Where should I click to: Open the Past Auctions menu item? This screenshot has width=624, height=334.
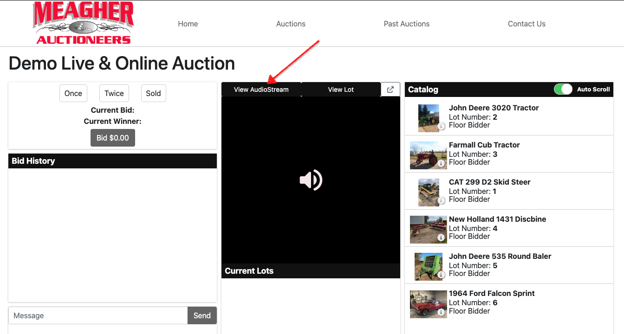[406, 24]
